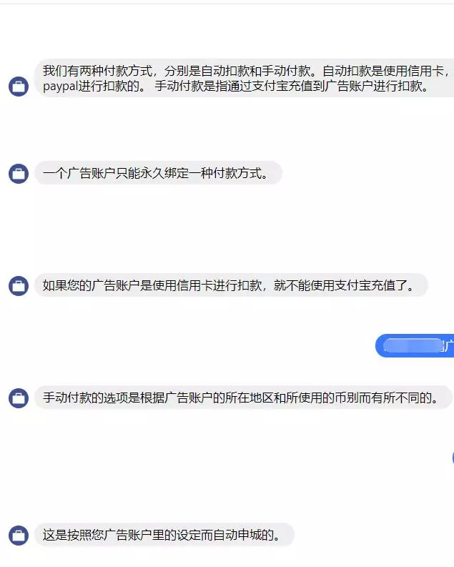Open the blue user reply bubble
The image size is (454, 567).
[x=415, y=345]
